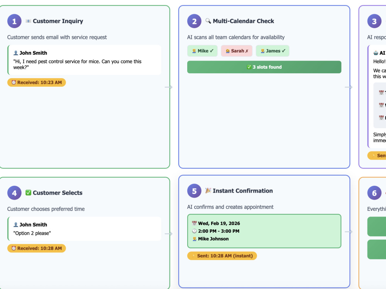This screenshot has width=386, height=289.
Task: Click the step 4 number circle
Action: [14, 193]
